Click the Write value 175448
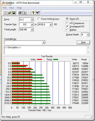Screen dimensions: 95x121 [75, 103]
